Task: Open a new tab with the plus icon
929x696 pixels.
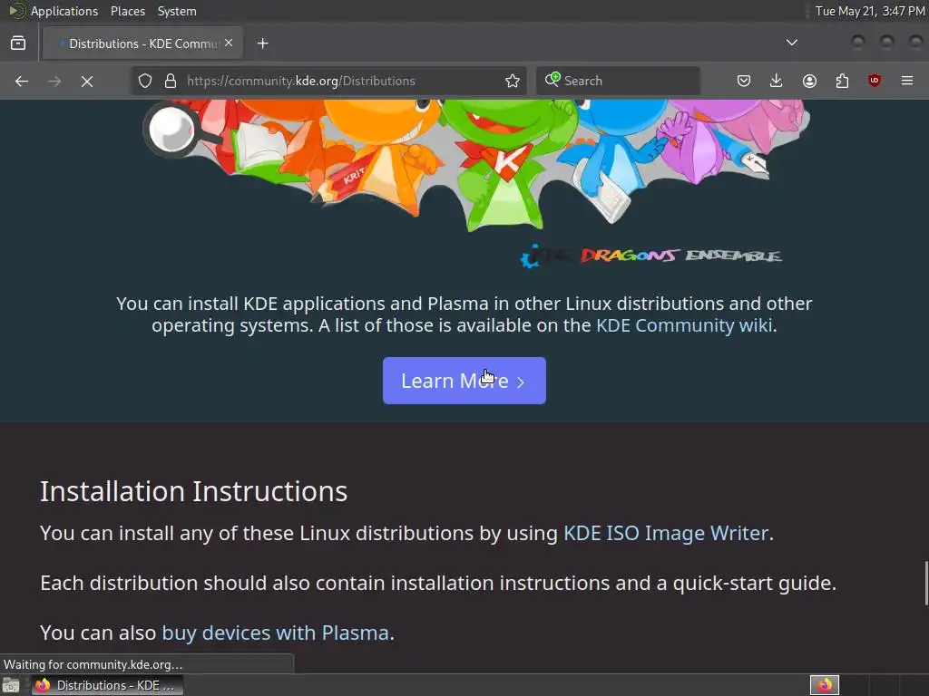Action: coord(262,43)
